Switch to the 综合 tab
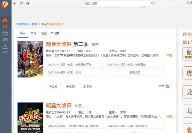This screenshot has width=192, height=133. pos(23,33)
